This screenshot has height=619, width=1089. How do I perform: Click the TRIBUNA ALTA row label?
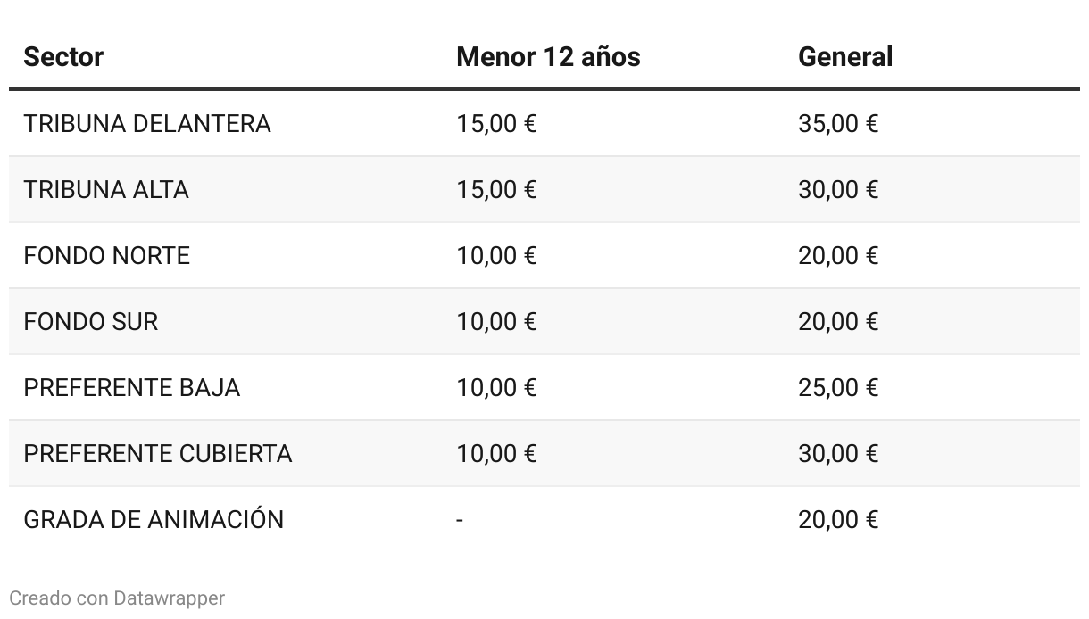[x=106, y=189]
